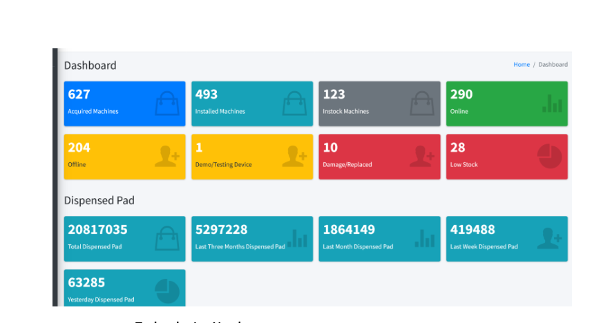Click the bag icon on Total Dispensed Pad card
The height and width of the screenshot is (323, 612).
[167, 238]
